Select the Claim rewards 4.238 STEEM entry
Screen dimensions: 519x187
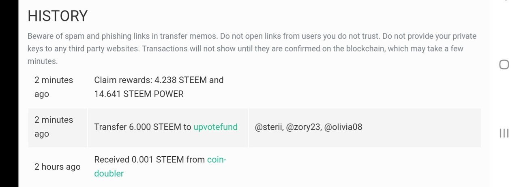(x=159, y=80)
